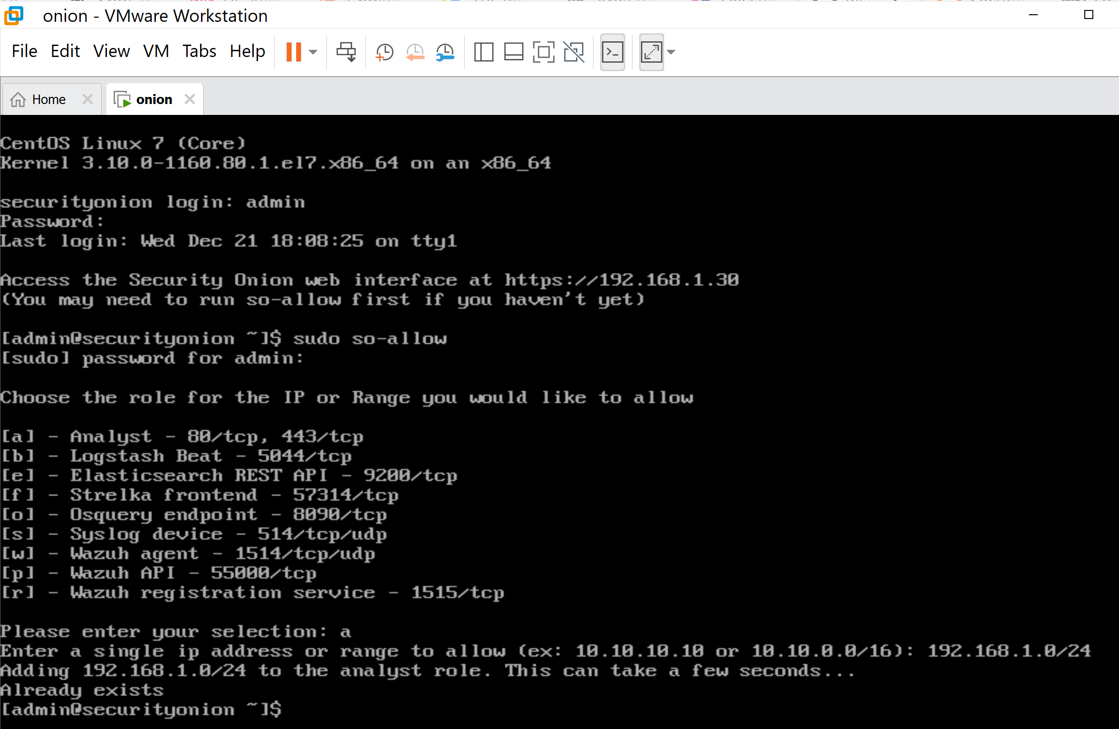The height and width of the screenshot is (729, 1119).
Task: Select the onion VM tab
Action: click(x=154, y=99)
